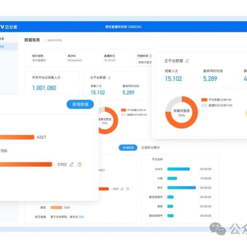Click orange 平均观看 legend swatch in enlarged card
This screenshot has height=247, width=247.
204,100
